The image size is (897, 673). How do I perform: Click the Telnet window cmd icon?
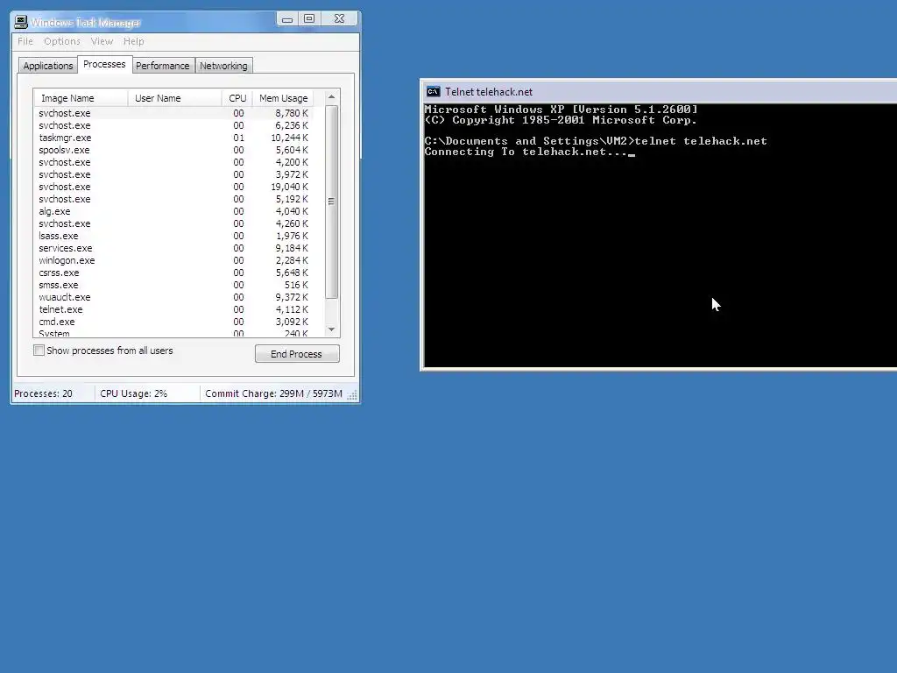(x=433, y=91)
